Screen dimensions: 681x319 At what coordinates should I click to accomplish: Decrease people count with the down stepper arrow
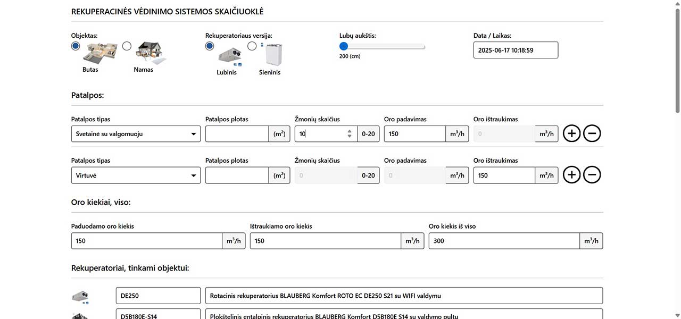coord(350,137)
